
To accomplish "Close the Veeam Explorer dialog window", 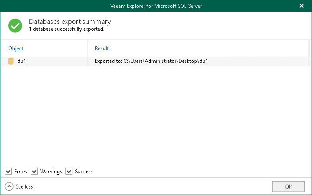I will pos(301,6).
